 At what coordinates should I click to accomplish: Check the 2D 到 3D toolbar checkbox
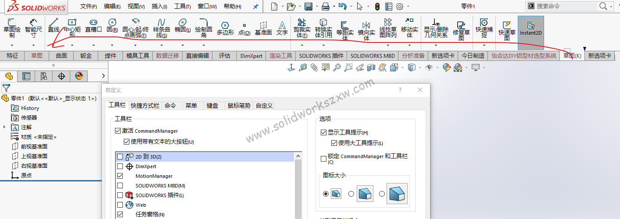click(120, 157)
